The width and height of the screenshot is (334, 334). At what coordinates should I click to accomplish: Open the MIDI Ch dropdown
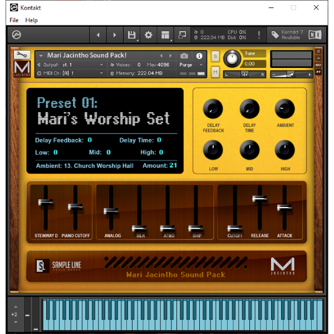pyautogui.click(x=70, y=73)
